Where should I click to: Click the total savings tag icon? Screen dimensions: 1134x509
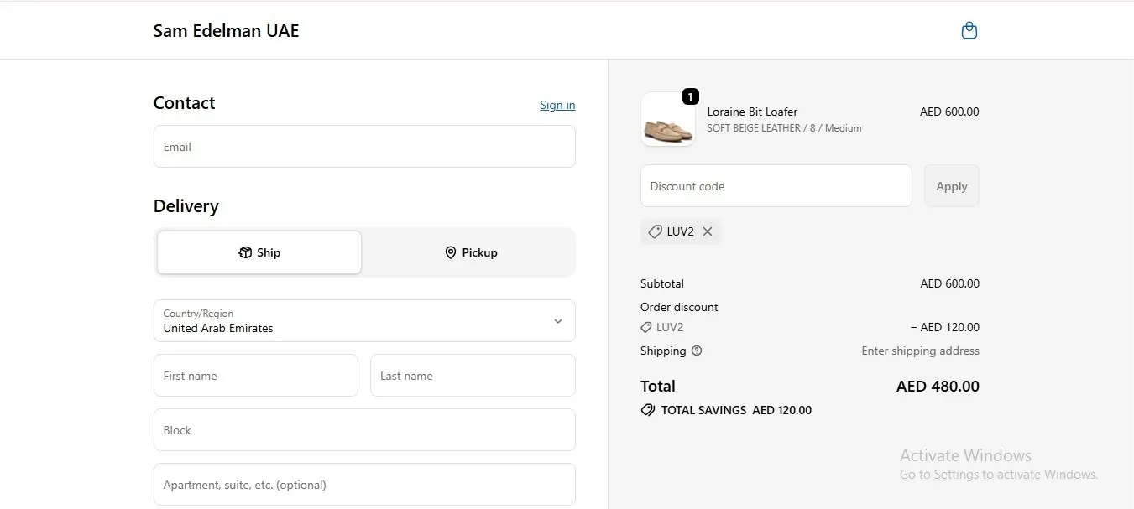(648, 410)
